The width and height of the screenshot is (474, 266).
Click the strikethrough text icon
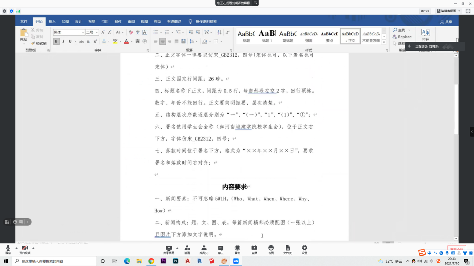coord(82,41)
